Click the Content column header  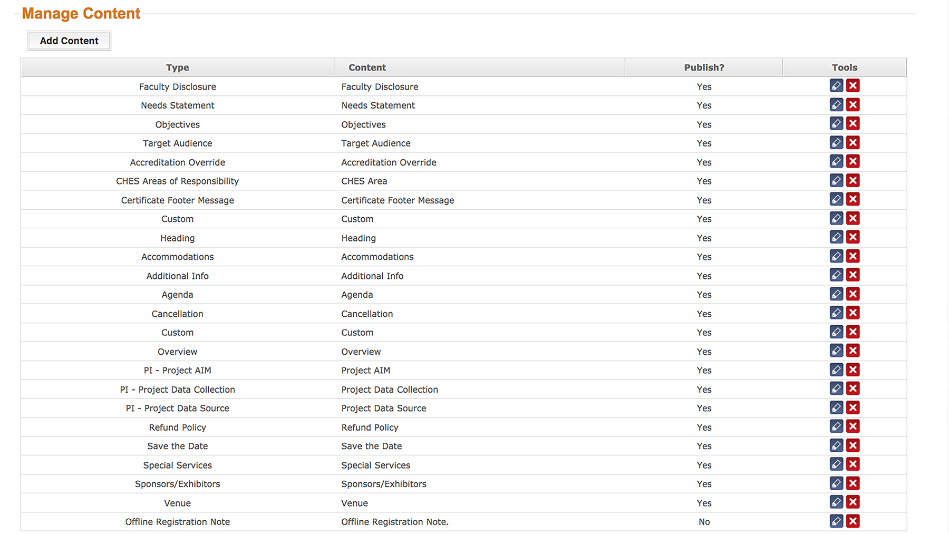tap(480, 67)
